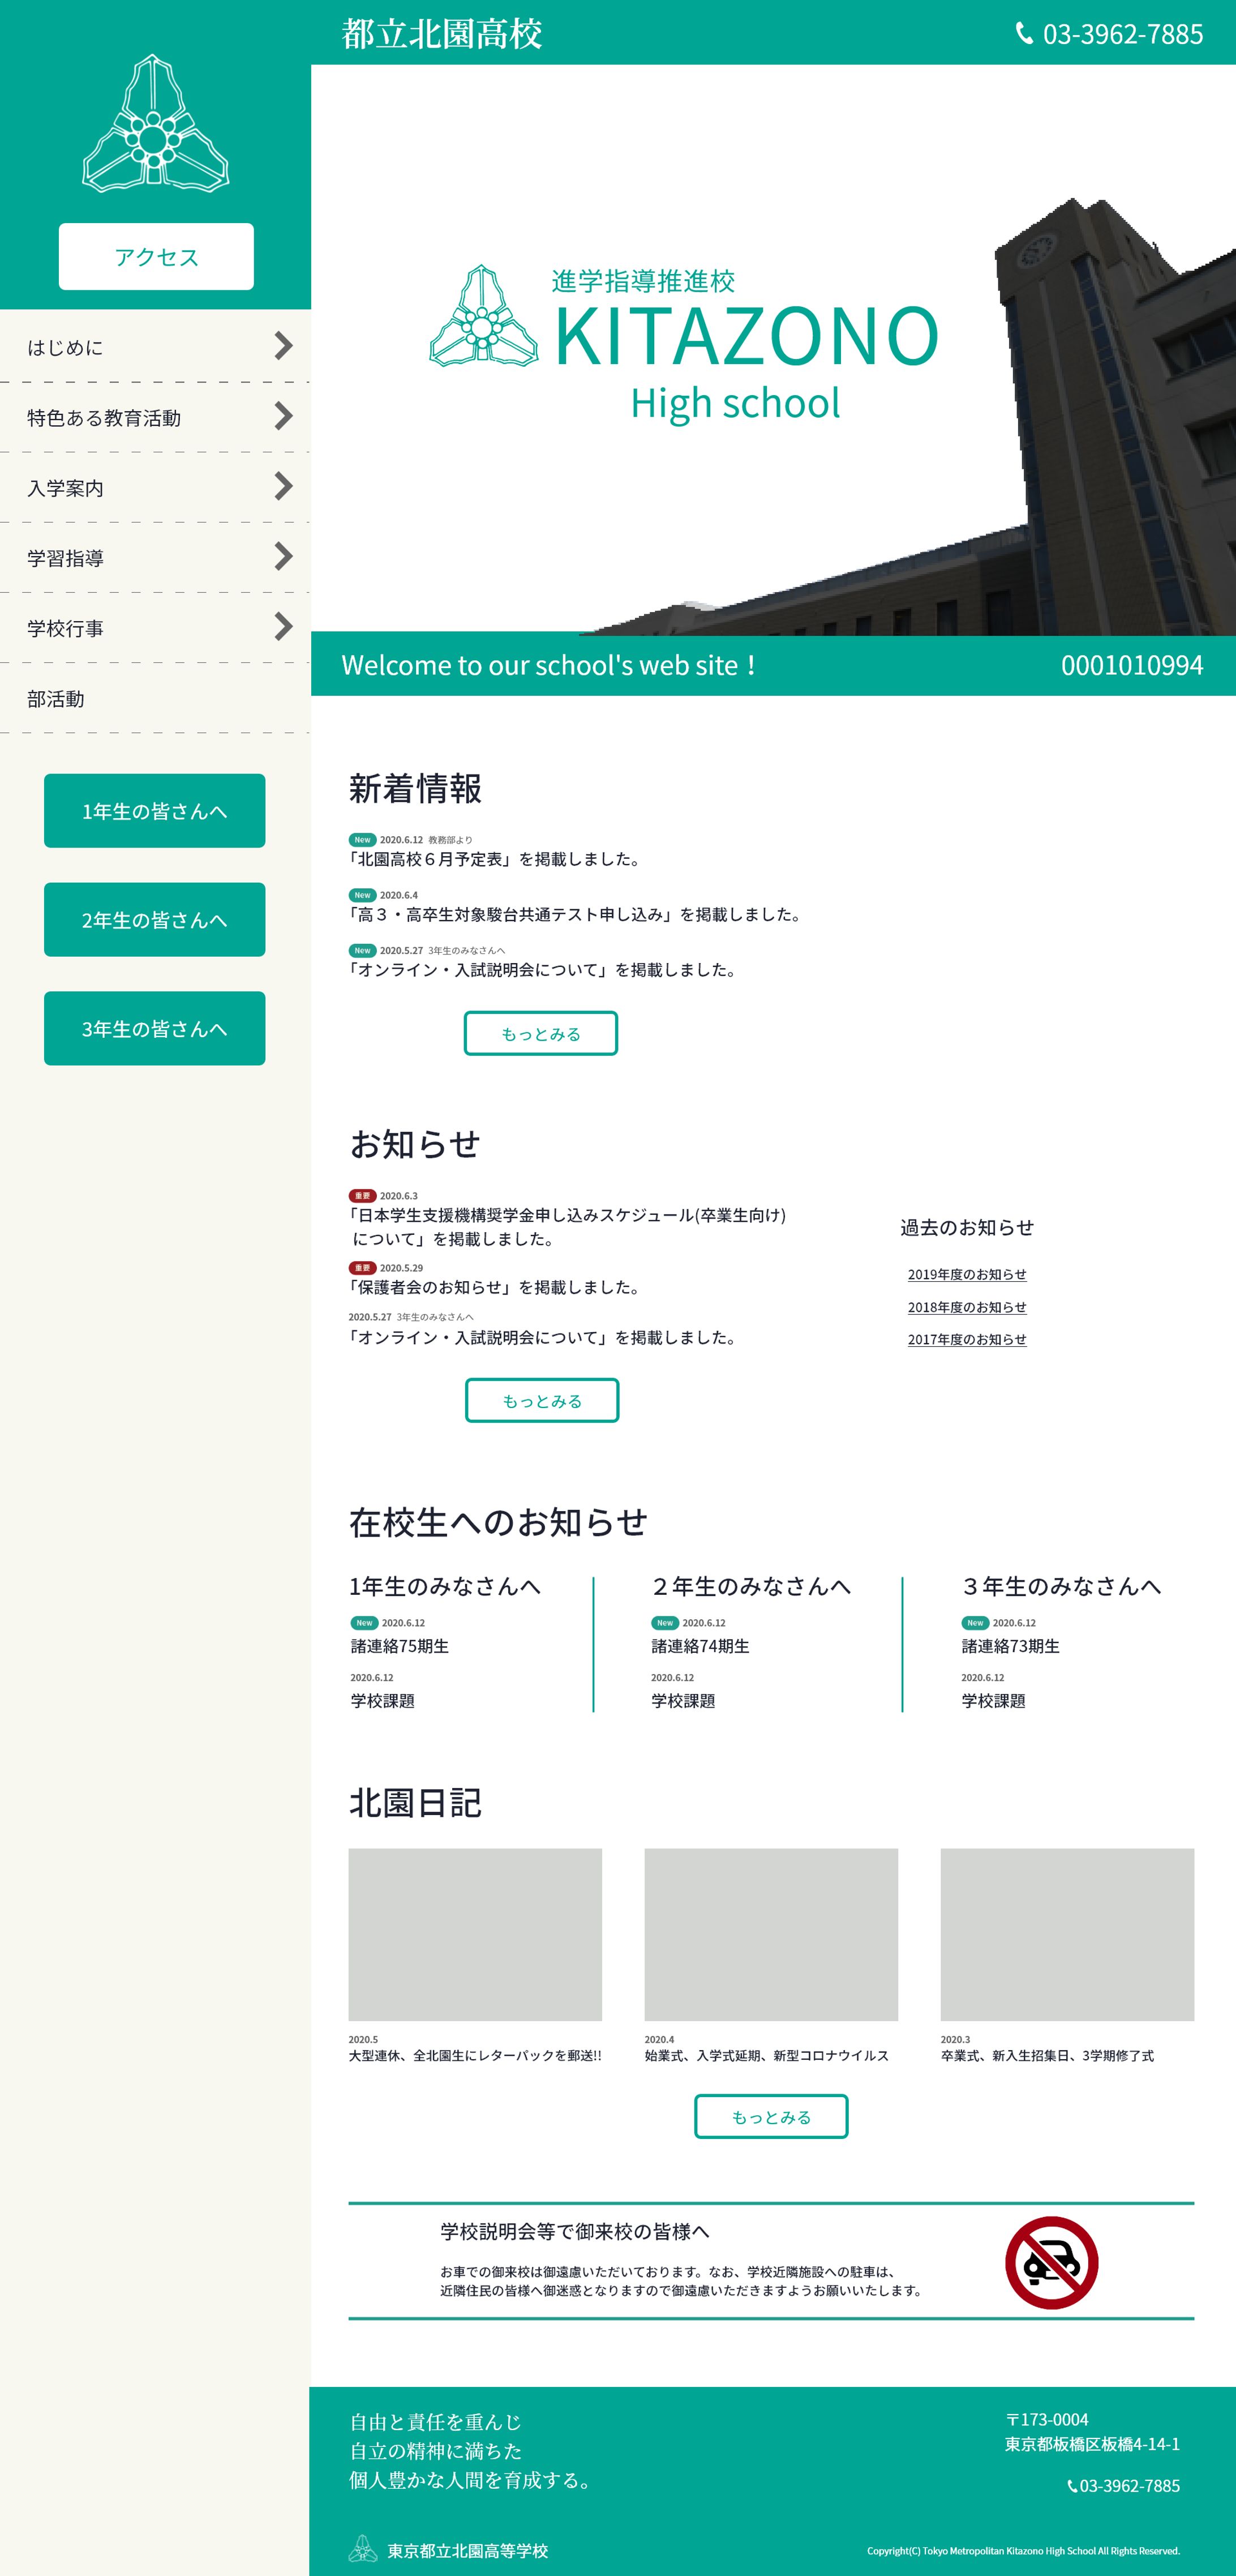Open 学校課題 under ２年生のみなさんへ
This screenshot has height=2576, width=1236.
pyautogui.click(x=683, y=1701)
